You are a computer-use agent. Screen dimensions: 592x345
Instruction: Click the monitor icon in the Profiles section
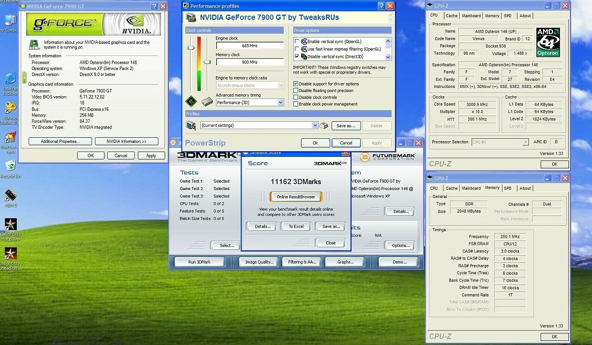point(191,125)
